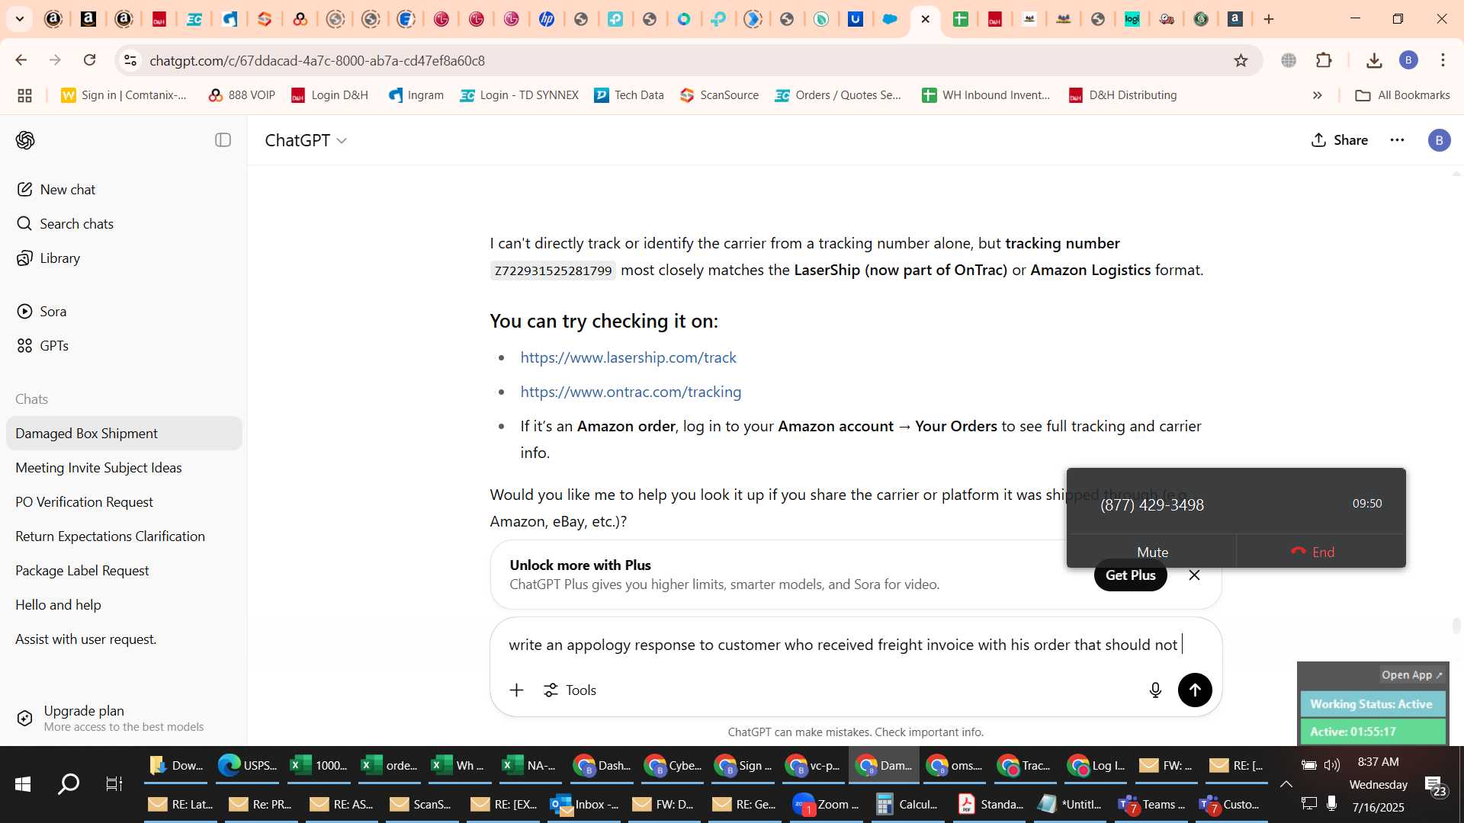This screenshot has width=1464, height=823.
Task: Open the ScanSource bookmark
Action: [x=719, y=95]
